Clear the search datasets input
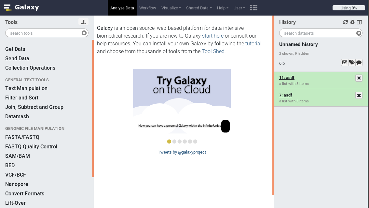The image size is (369, 208). [358, 33]
